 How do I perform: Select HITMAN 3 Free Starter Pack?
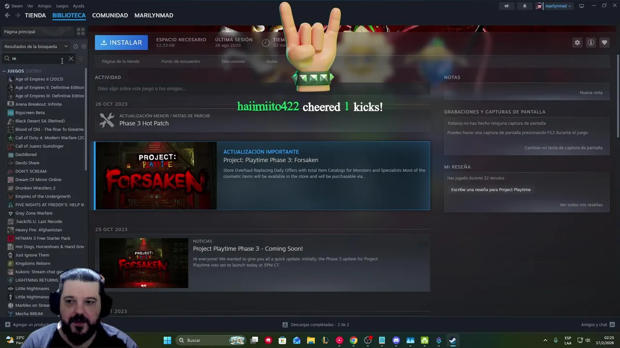pyautogui.click(x=43, y=238)
